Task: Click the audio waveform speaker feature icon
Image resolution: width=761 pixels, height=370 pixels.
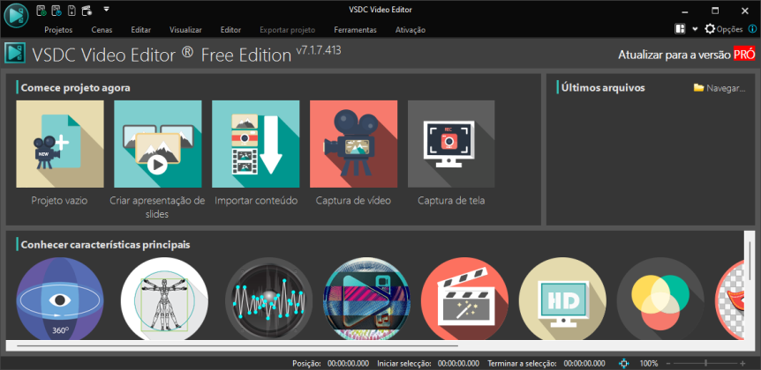Action: pyautogui.click(x=269, y=299)
